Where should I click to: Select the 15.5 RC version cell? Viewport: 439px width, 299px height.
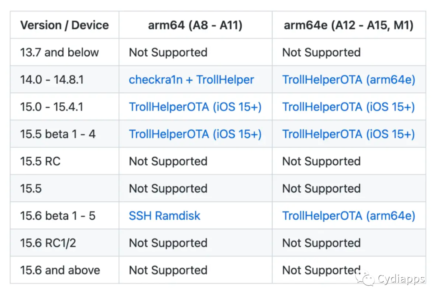click(x=64, y=161)
